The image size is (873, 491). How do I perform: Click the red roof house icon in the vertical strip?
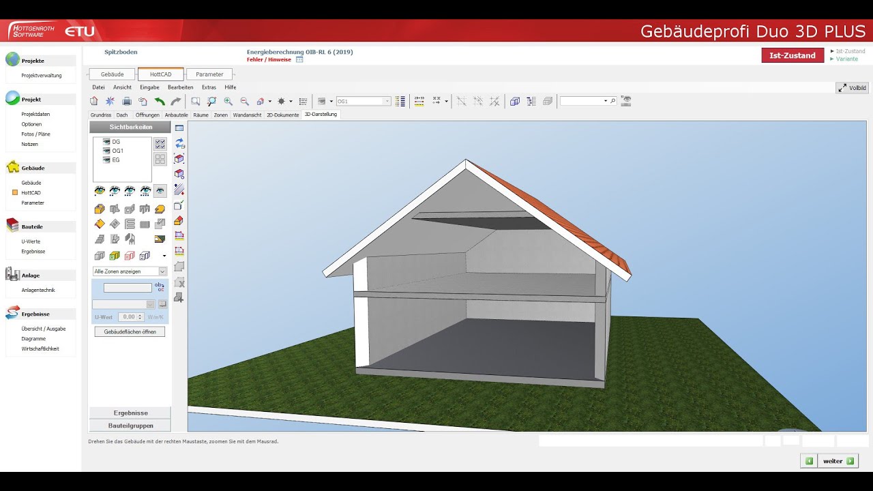[179, 221]
